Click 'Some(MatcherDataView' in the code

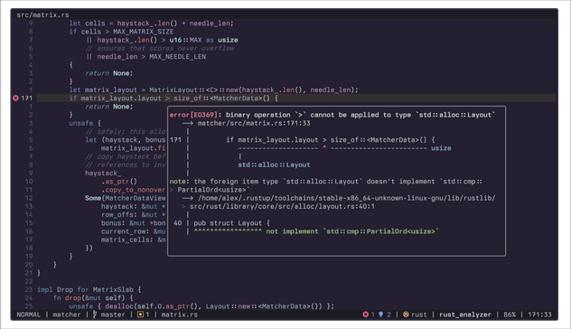click(126, 198)
